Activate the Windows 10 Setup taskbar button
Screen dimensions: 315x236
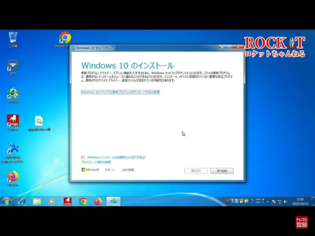[113, 201]
